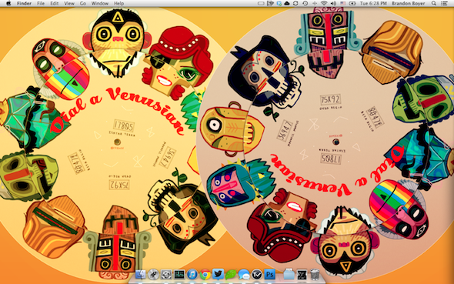This screenshot has width=454, height=284.
Task: Open the Wi-Fi status menu
Action: 324,4
